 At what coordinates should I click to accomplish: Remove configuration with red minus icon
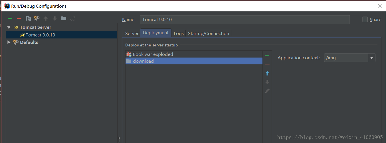pos(19,19)
